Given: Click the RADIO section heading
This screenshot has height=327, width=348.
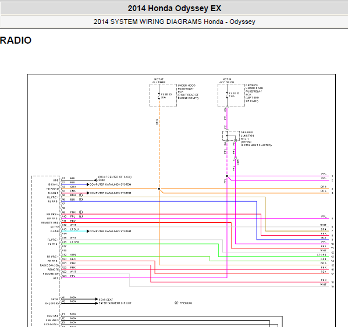Looking at the screenshot, I should [16, 40].
